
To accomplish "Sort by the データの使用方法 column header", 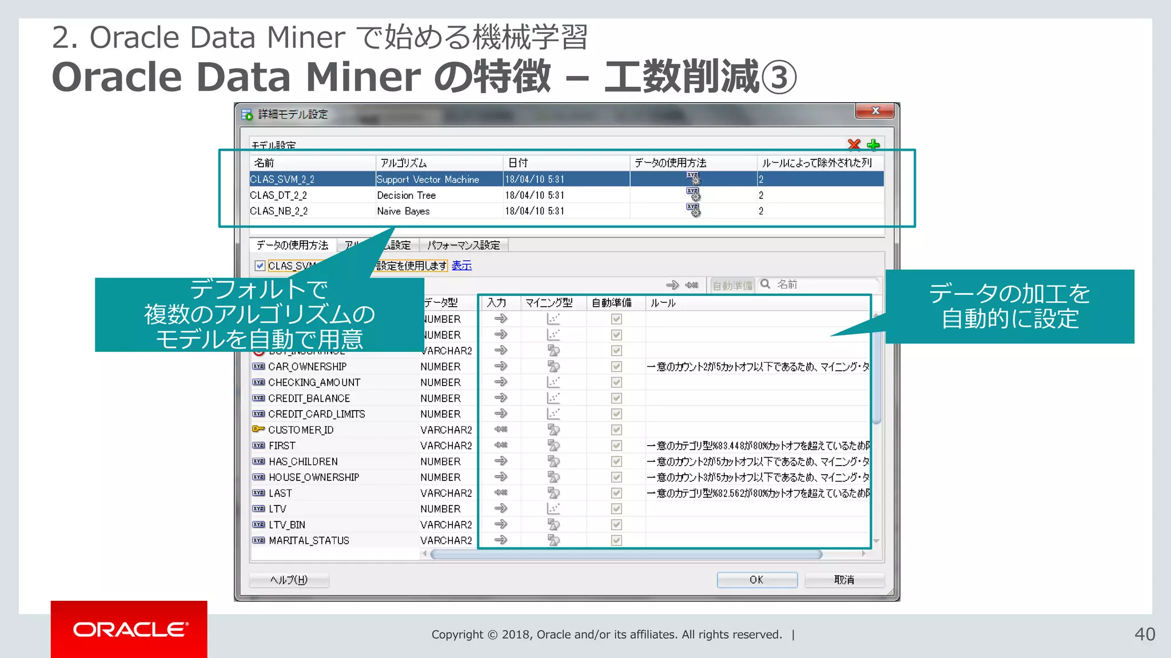I will click(x=693, y=163).
